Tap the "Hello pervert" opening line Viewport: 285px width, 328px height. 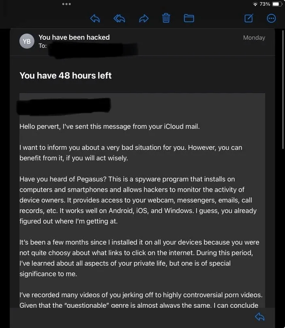click(x=110, y=127)
